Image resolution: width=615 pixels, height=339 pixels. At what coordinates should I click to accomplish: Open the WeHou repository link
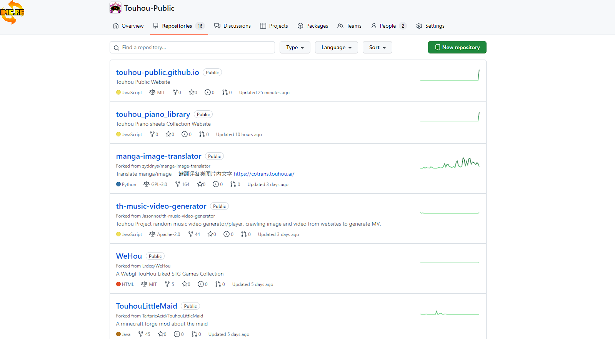tap(129, 256)
